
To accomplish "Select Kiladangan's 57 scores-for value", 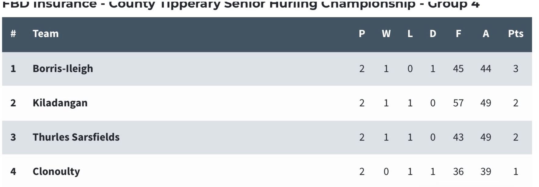I will tap(458, 103).
